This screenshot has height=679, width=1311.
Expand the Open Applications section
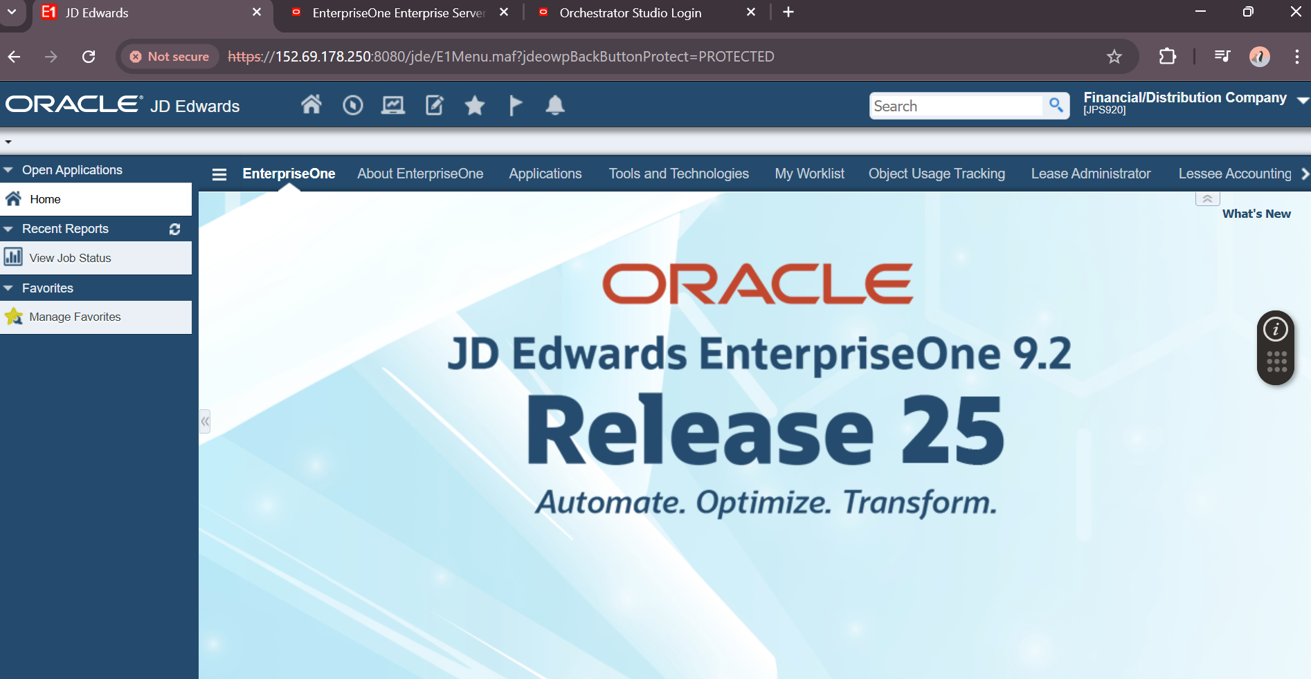[8, 169]
